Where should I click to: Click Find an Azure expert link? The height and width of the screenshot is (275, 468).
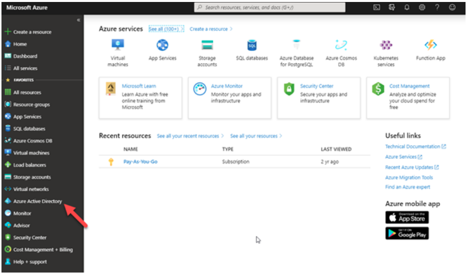coord(407,187)
